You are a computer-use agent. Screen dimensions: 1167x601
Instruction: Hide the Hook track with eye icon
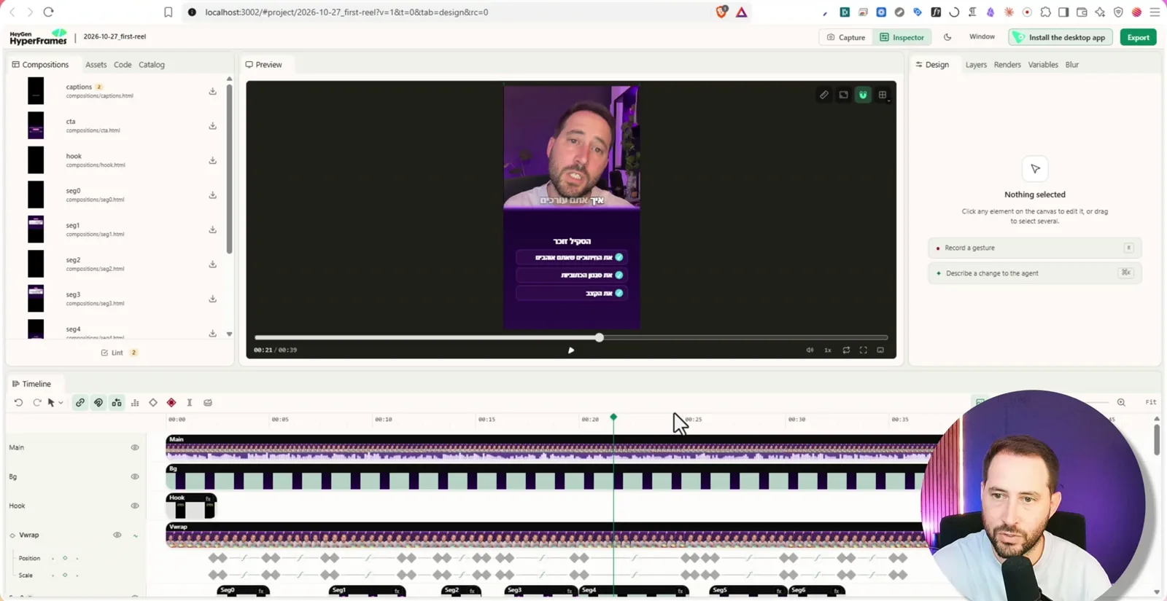[x=135, y=506]
